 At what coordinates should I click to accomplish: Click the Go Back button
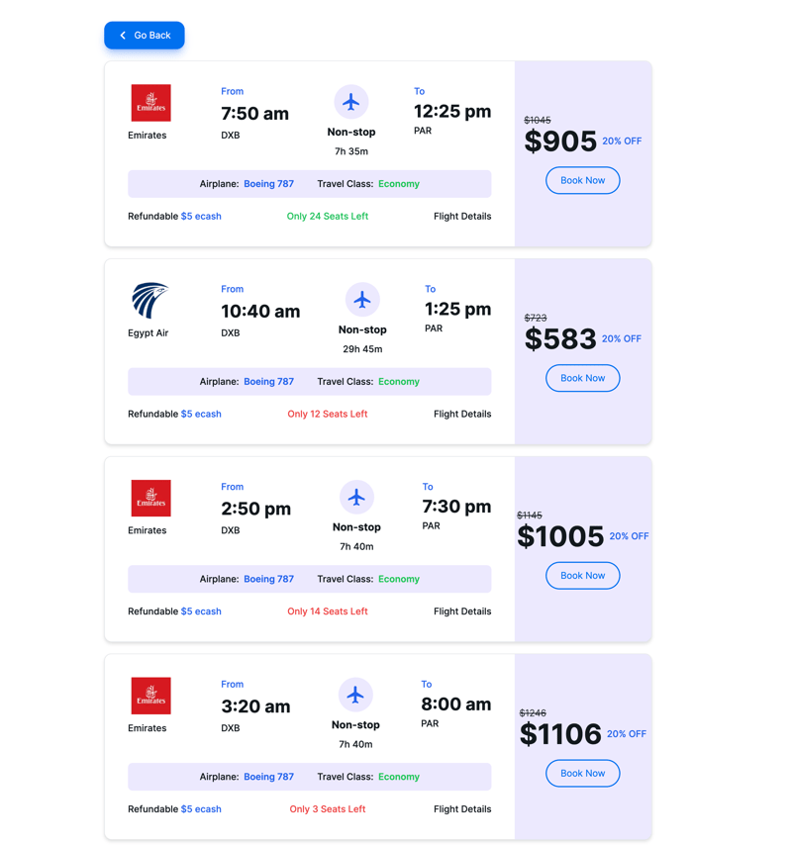pyautogui.click(x=145, y=36)
